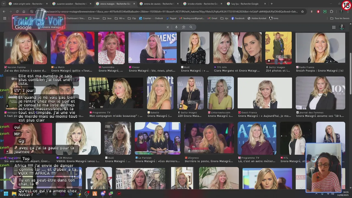Open the livres bookmark
352x198 pixels.
[274, 18]
